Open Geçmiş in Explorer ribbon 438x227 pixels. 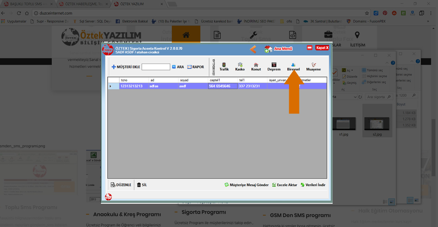349,83
